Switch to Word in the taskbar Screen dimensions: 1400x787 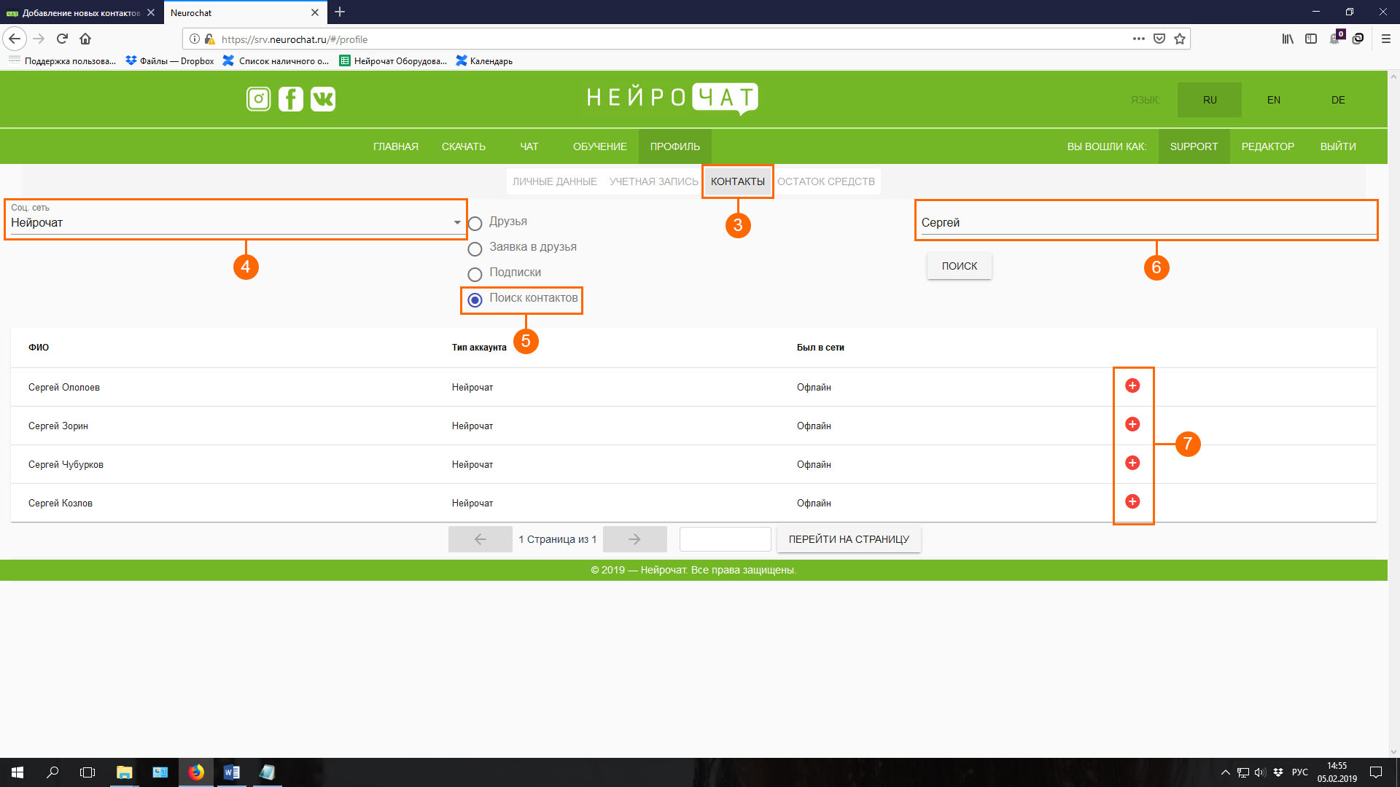pyautogui.click(x=232, y=772)
